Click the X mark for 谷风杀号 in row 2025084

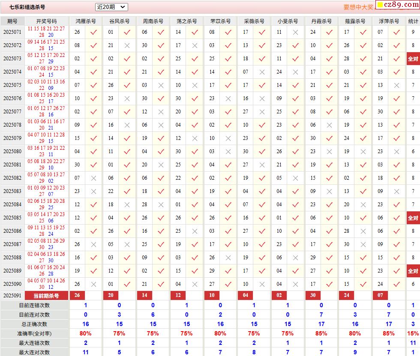[x=127, y=205]
